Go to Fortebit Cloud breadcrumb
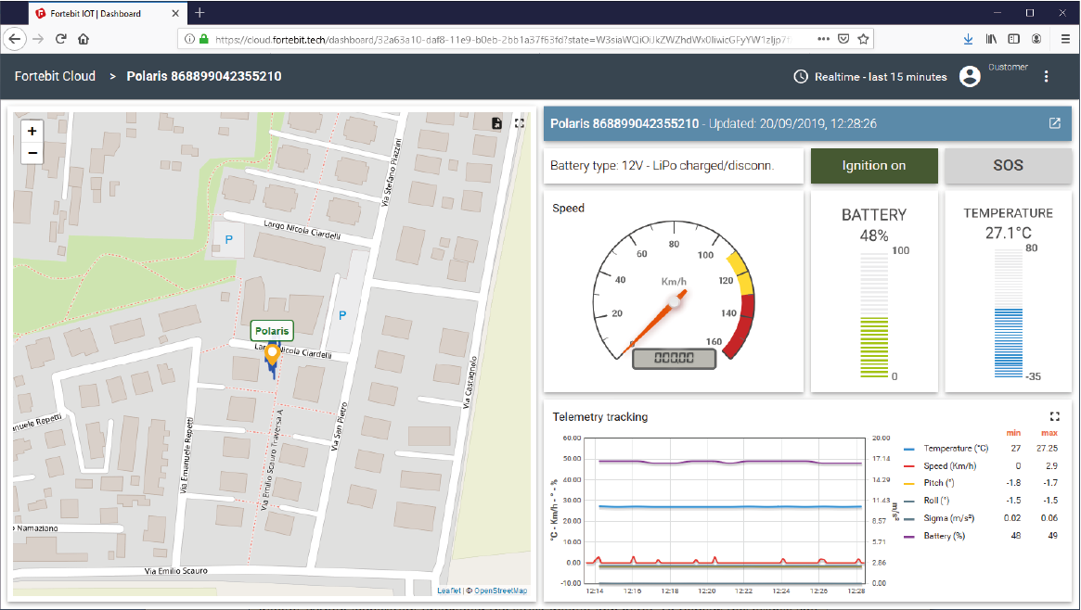Viewport: 1081px width, 610px height. pyautogui.click(x=55, y=76)
